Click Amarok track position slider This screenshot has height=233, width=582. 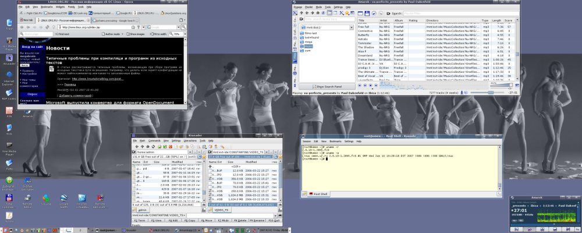pos(487,93)
